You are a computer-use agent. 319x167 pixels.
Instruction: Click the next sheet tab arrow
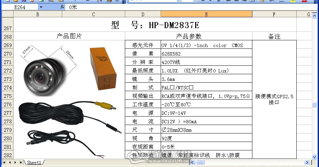pos(15,162)
